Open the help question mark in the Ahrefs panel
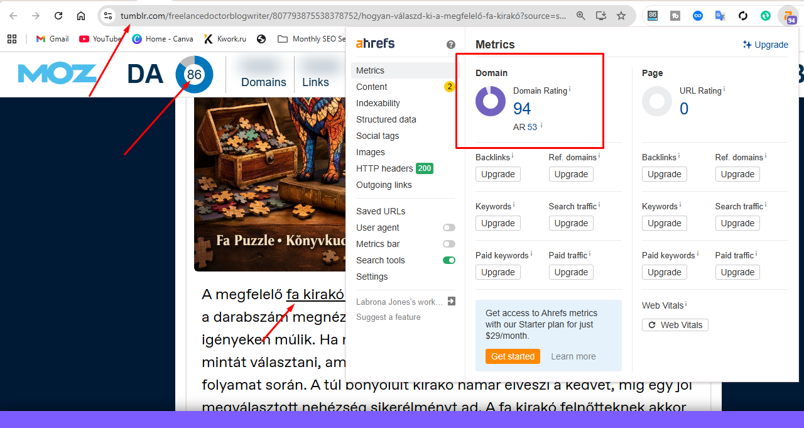Image resolution: width=804 pixels, height=428 pixels. tap(451, 44)
